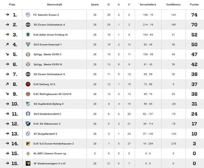Click the ESC Rellinghausen 06 C2/U15 crest
204x168 pixels.
tap(28, 94)
